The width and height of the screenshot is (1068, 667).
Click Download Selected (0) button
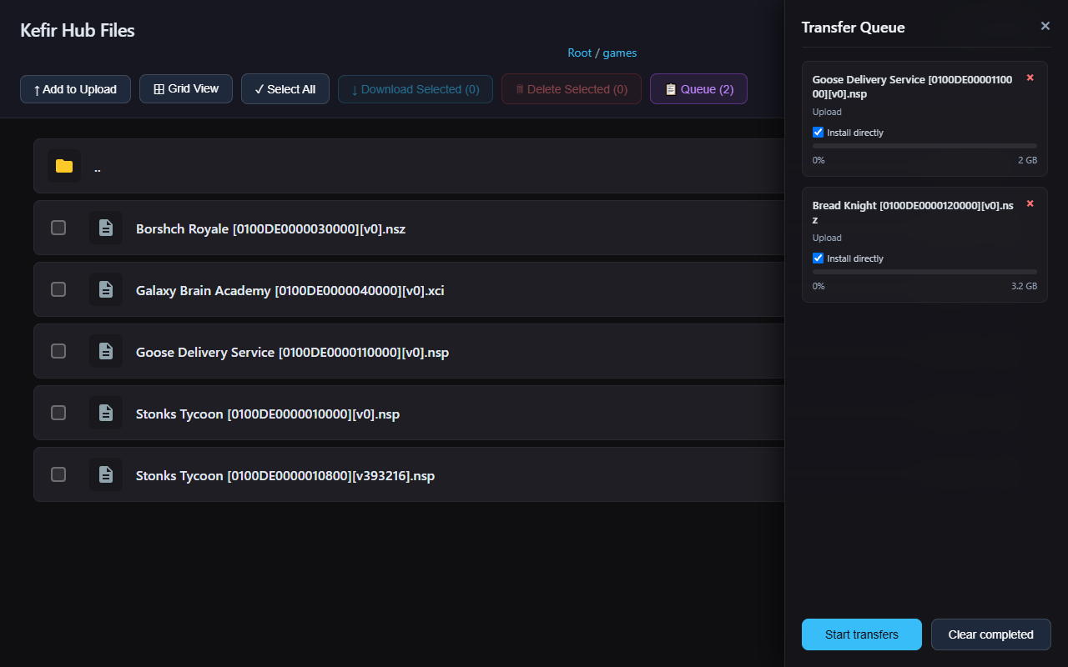pos(416,89)
